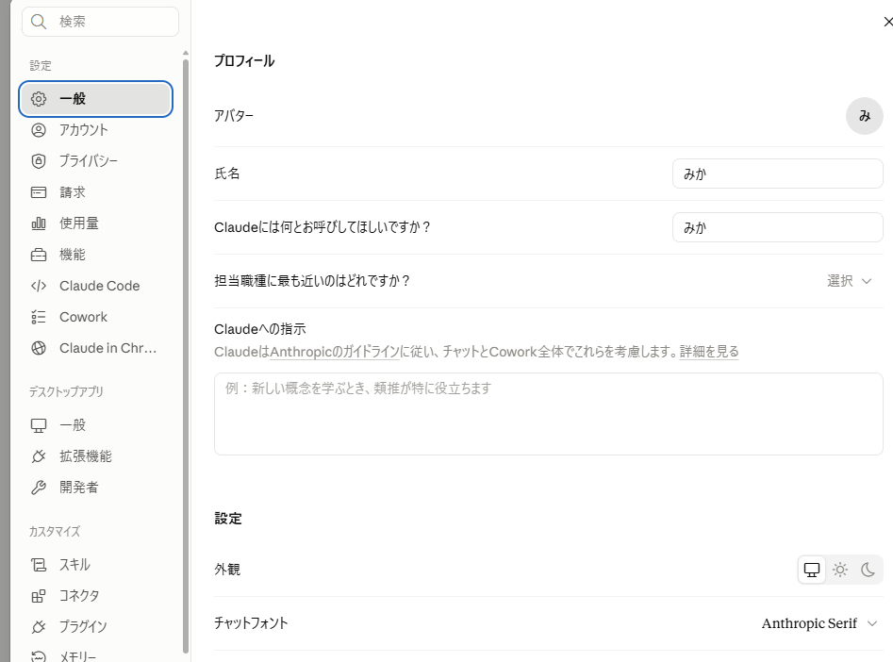Open メモリー customization
Screen dimensions: 893x662
click(x=95, y=655)
